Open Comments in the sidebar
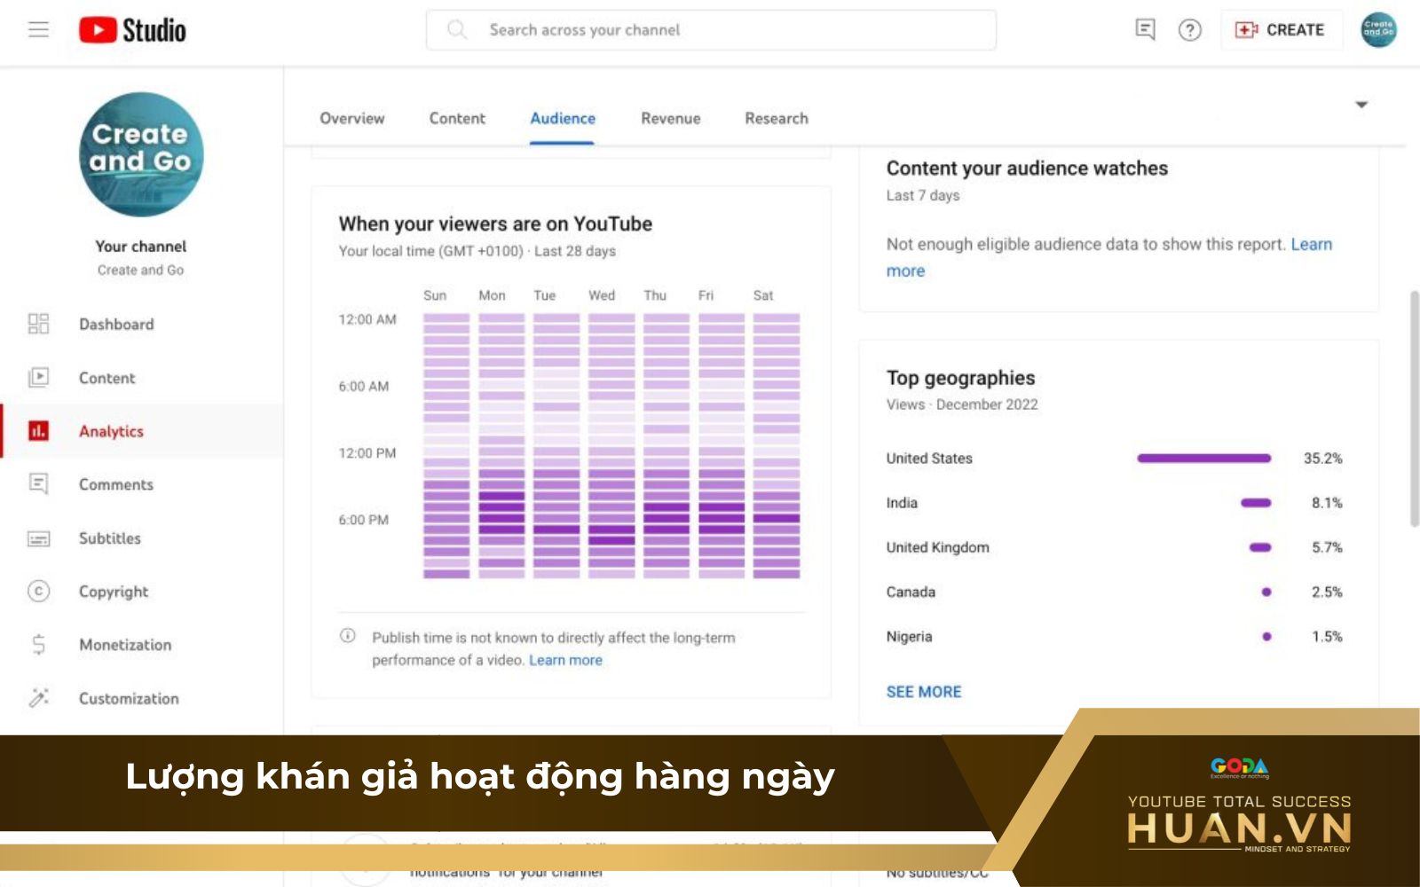1420x887 pixels. click(x=116, y=484)
